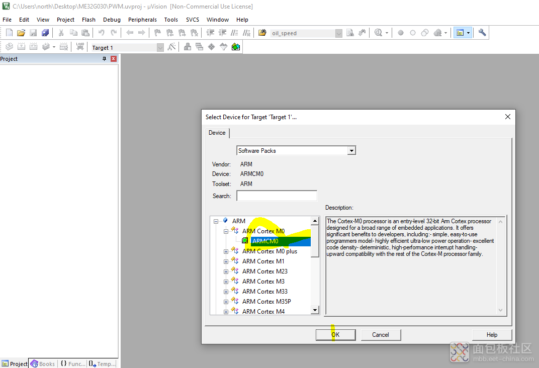Open the Target 1 dropdown

point(160,48)
